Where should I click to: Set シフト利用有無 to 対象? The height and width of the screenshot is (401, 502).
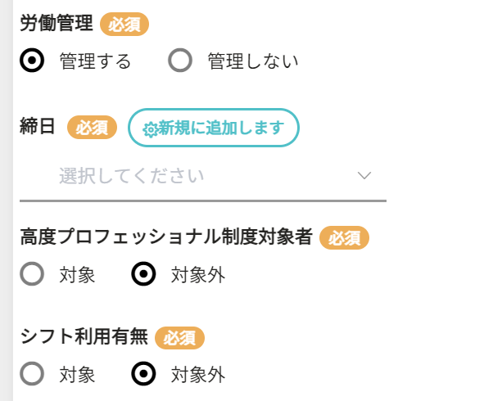click(x=32, y=374)
